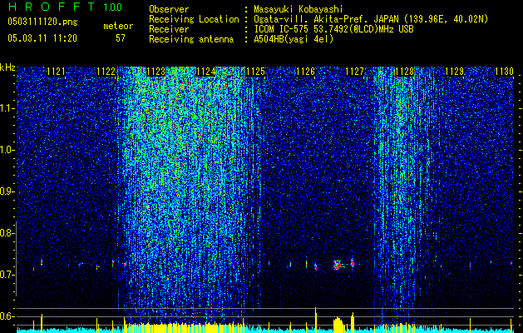The width and height of the screenshot is (523, 333).
Task: Select the version number 1.0.0
Action: pos(112,7)
